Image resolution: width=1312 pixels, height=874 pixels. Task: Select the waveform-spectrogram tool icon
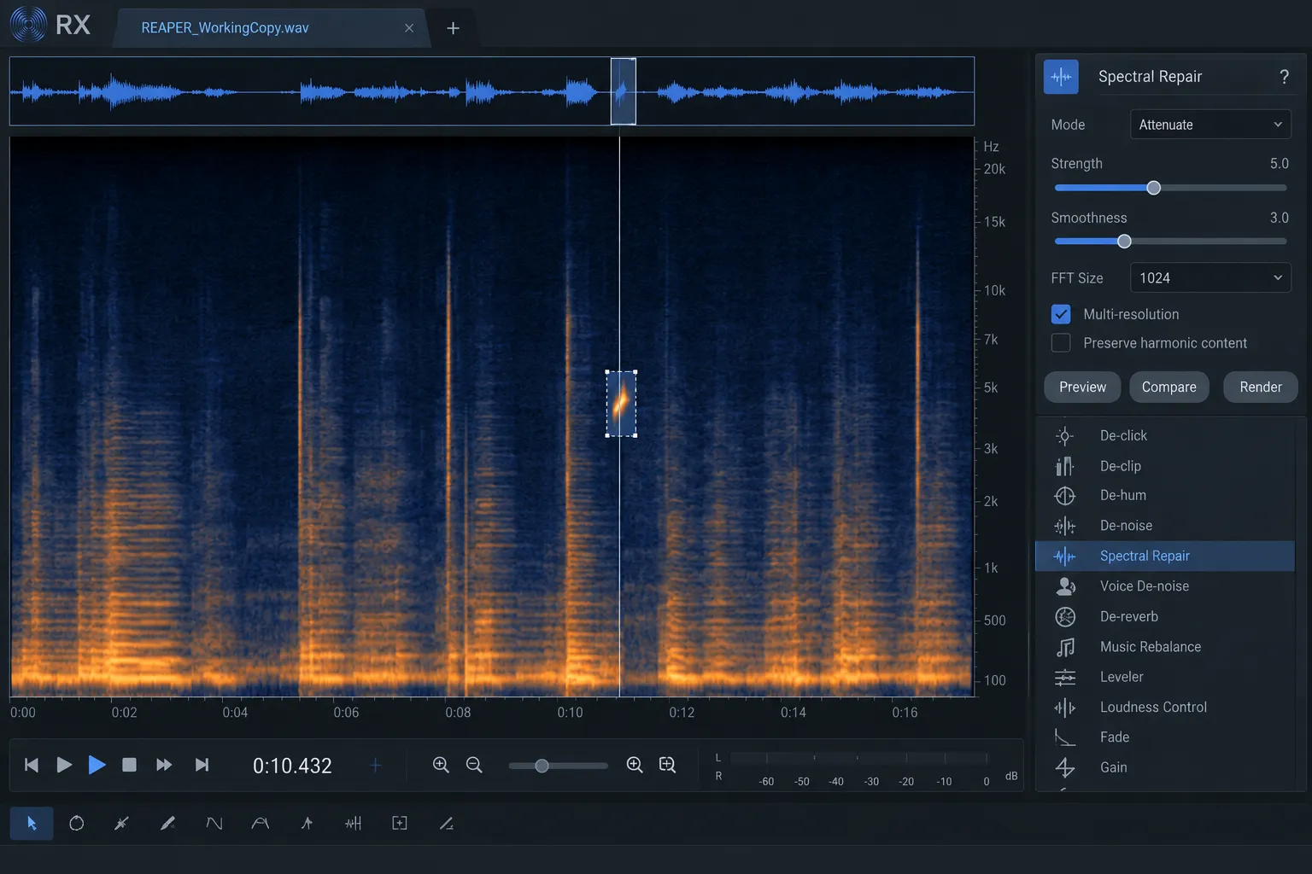click(x=353, y=824)
